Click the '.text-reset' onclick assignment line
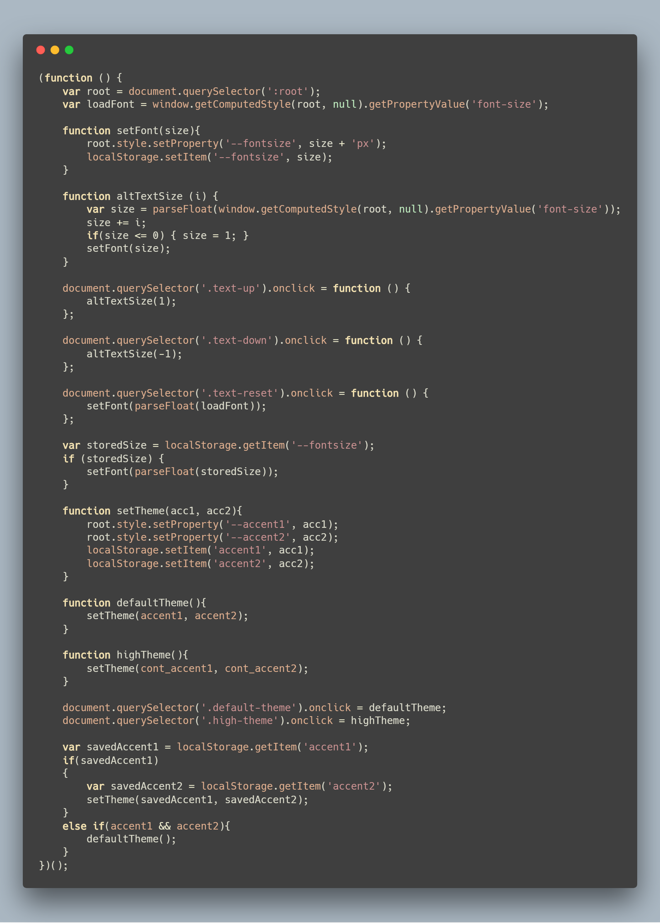Screen dimensions: 660x923 246,393
